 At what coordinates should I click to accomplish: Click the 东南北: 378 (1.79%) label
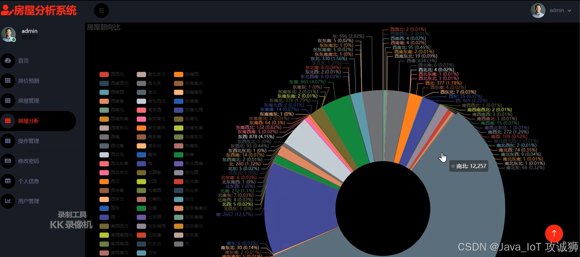coord(290,100)
